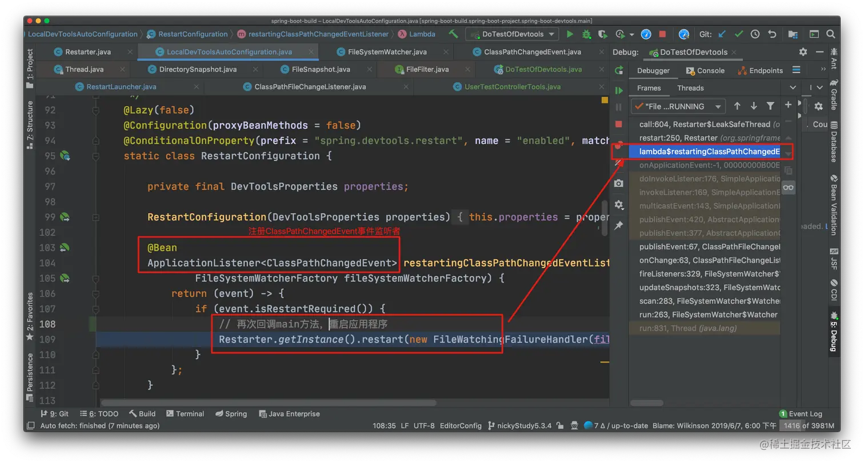Image resolution: width=864 pixels, height=463 pixels.
Task: Open run configuration DoTestOfDevtools dropdown
Action: click(x=512, y=34)
